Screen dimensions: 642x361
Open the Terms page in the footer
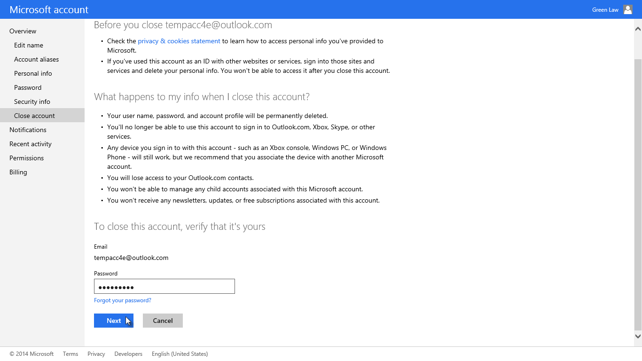coord(70,353)
